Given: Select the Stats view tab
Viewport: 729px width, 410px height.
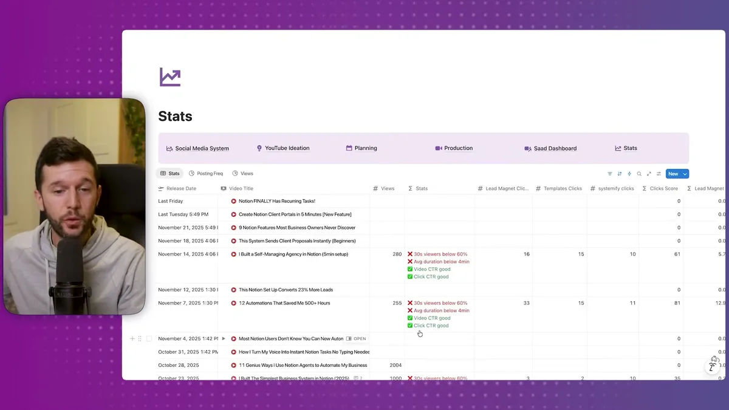Looking at the screenshot, I should coord(170,173).
